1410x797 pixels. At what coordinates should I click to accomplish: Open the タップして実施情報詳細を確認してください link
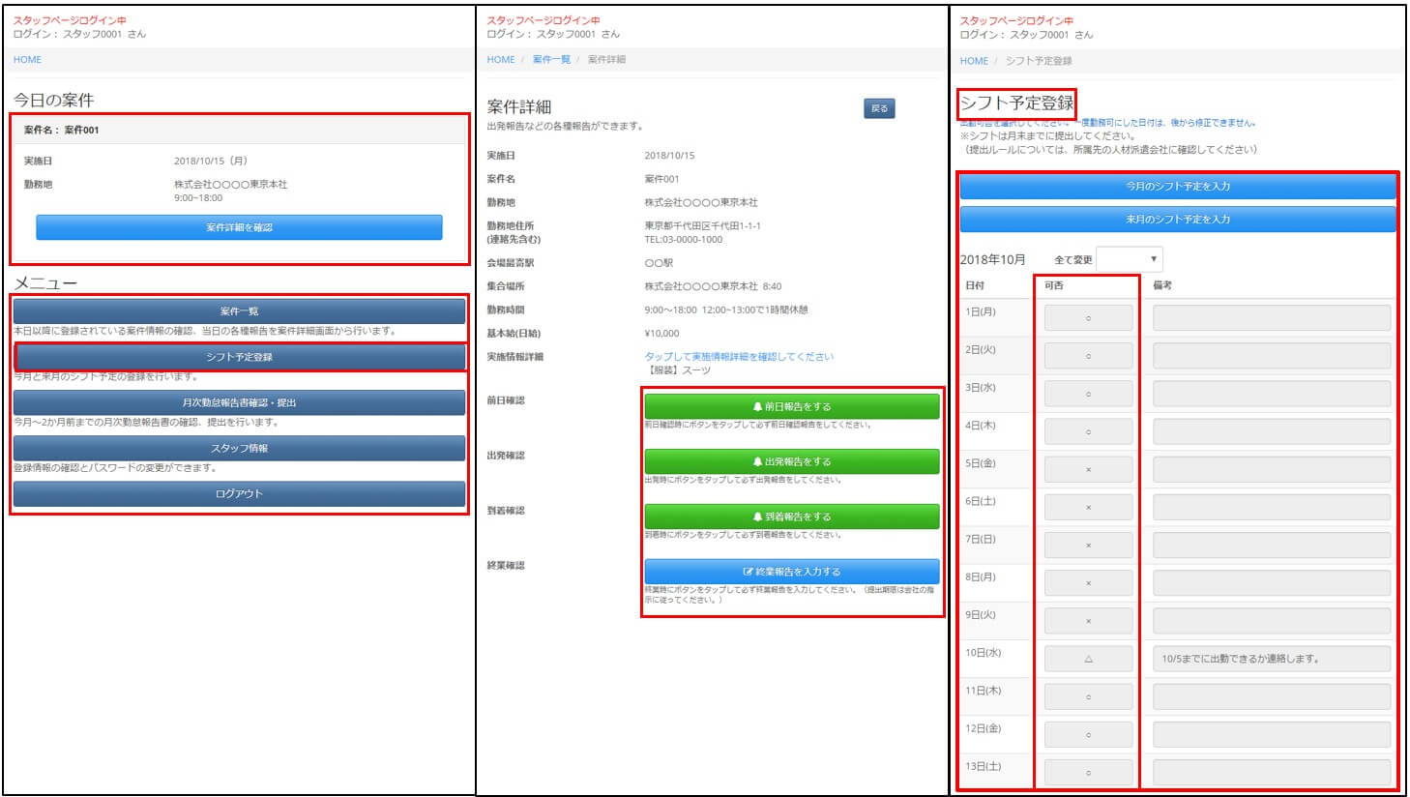point(739,357)
